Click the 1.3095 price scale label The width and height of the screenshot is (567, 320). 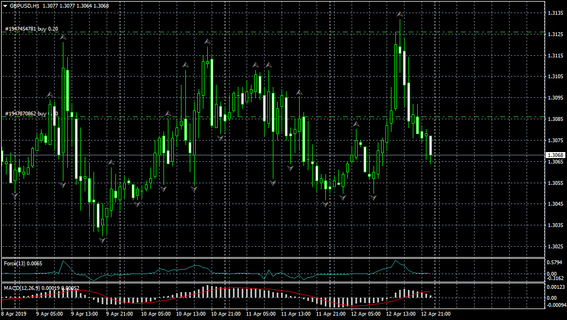554,98
